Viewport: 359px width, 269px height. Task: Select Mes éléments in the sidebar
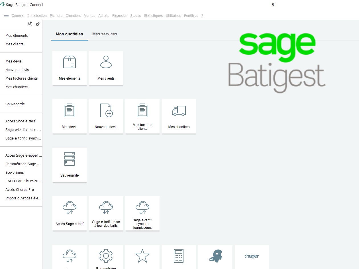[17, 36]
